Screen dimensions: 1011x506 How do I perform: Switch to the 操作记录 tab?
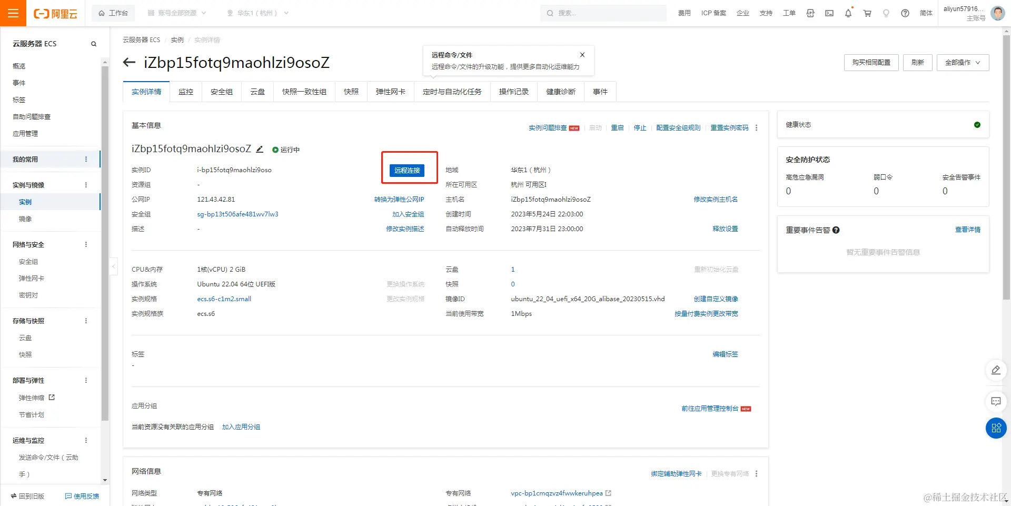coord(514,92)
